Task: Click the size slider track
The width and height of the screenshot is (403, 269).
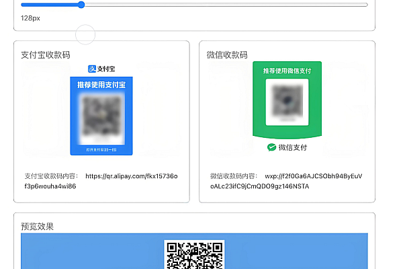Action: point(194,5)
